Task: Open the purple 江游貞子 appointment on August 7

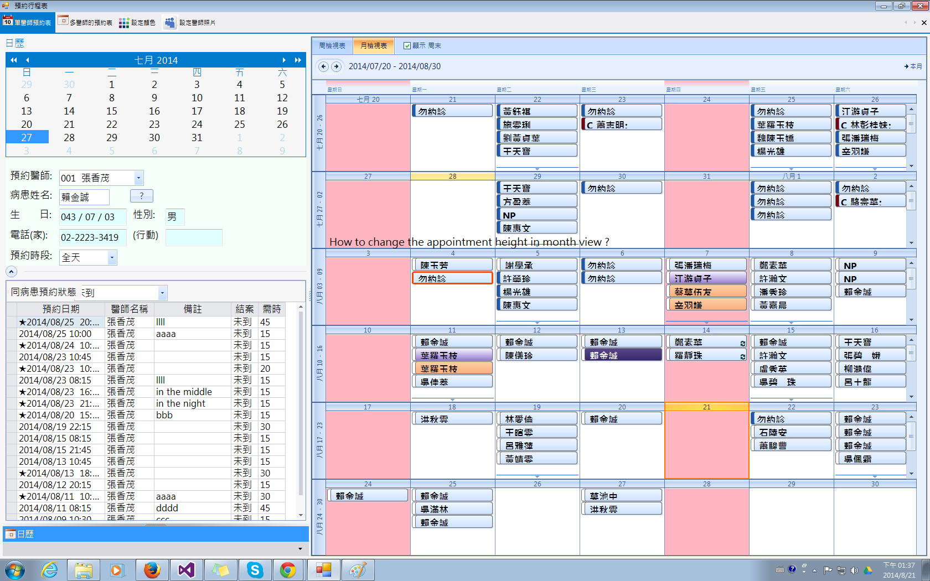Action: point(707,278)
